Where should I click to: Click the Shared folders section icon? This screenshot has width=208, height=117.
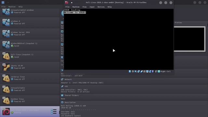62,95
